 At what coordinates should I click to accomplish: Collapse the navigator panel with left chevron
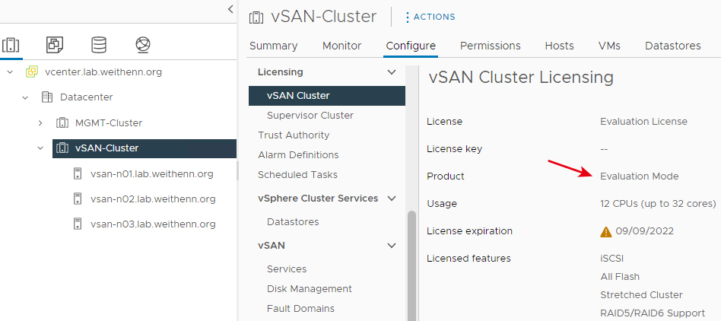(x=231, y=9)
